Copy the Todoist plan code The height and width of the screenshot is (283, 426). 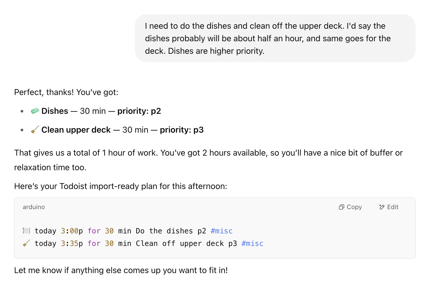tap(350, 207)
